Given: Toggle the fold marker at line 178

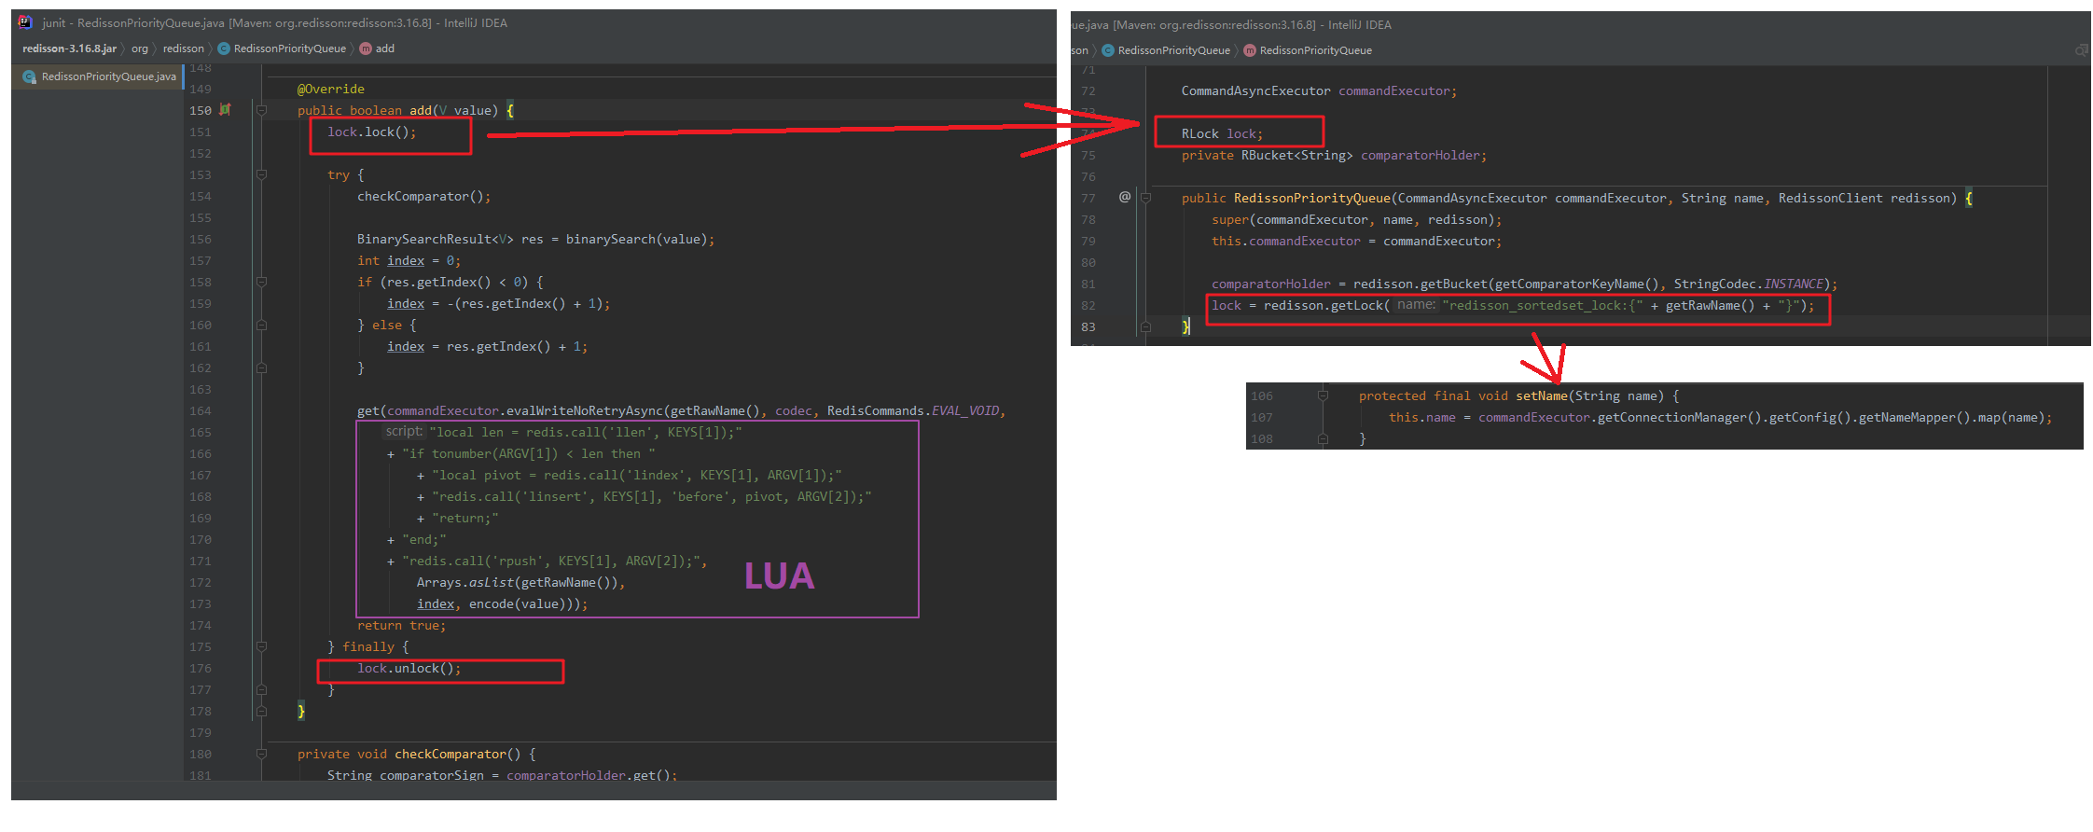Looking at the screenshot, I should pos(262,711).
